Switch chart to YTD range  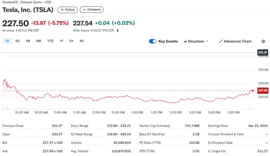click(x=50, y=41)
